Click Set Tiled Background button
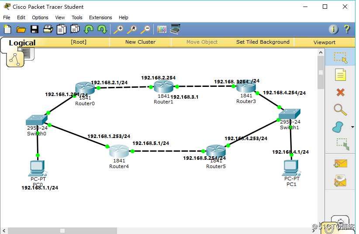This screenshot has width=359, height=234. [x=263, y=42]
